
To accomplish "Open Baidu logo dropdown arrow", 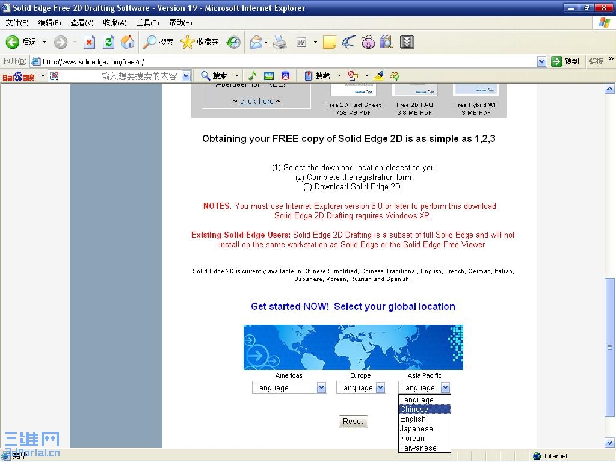I will (x=43, y=75).
